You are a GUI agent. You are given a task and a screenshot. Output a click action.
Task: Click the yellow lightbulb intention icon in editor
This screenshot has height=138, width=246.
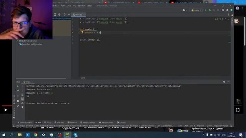tap(82, 32)
